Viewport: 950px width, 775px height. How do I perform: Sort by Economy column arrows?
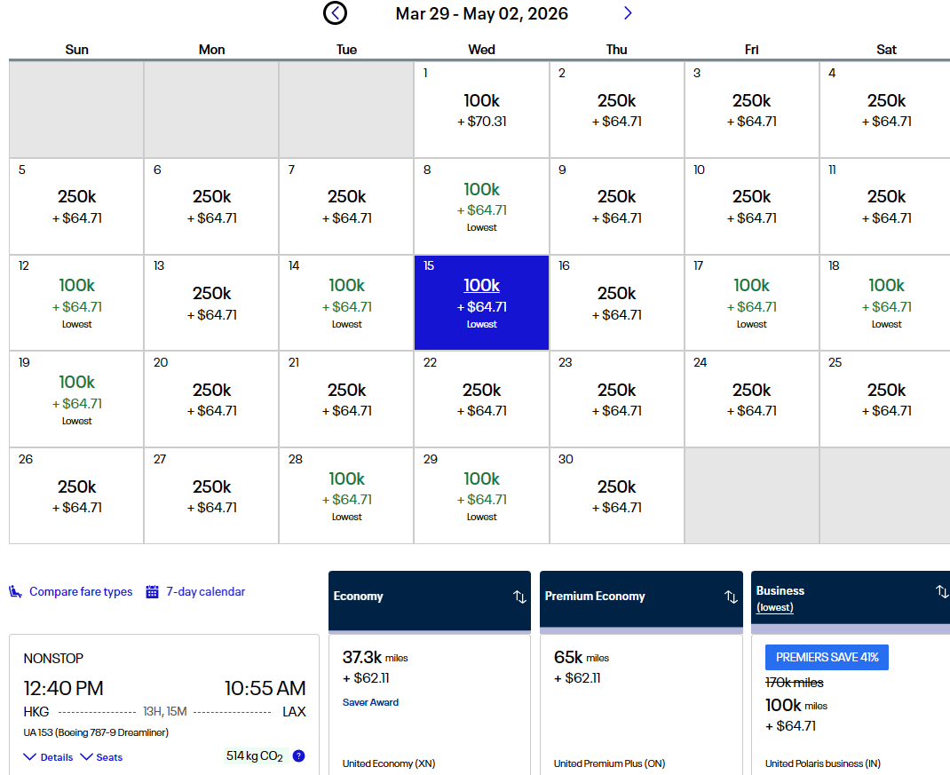coord(520,597)
